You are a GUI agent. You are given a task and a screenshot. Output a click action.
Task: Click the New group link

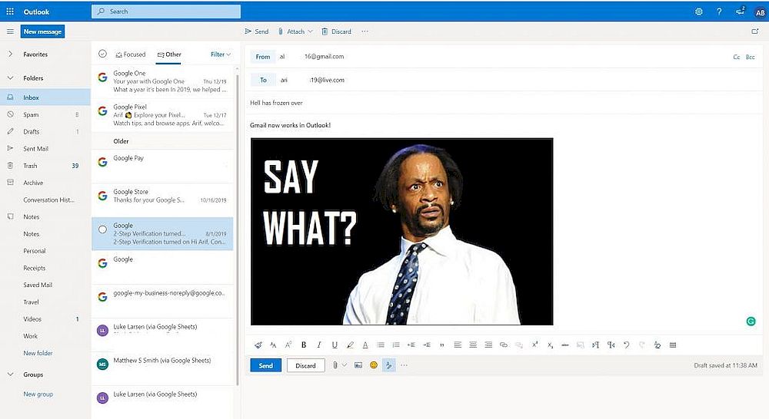(x=38, y=394)
